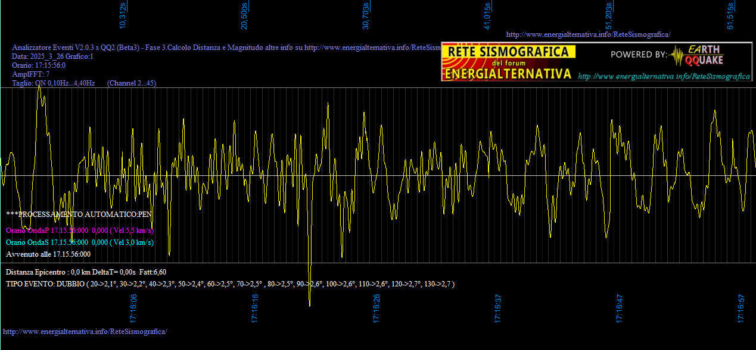
Task: Click the ENERGIALTERNATIVA forum name in banner
Action: (x=508, y=74)
